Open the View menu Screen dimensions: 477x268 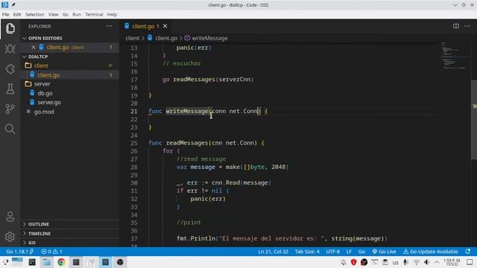pyautogui.click(x=53, y=14)
